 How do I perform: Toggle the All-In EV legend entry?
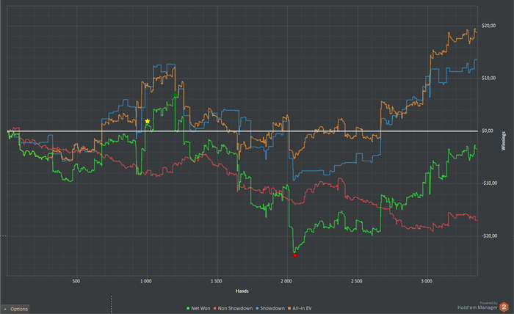pos(300,308)
